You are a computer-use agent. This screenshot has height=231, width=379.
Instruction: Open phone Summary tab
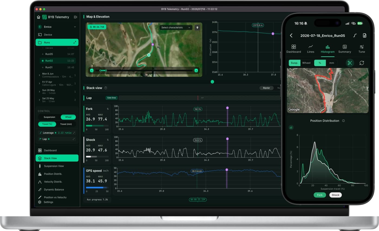coord(345,49)
